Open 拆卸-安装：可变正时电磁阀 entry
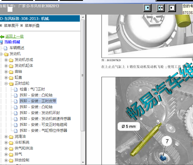 pos(43,125)
